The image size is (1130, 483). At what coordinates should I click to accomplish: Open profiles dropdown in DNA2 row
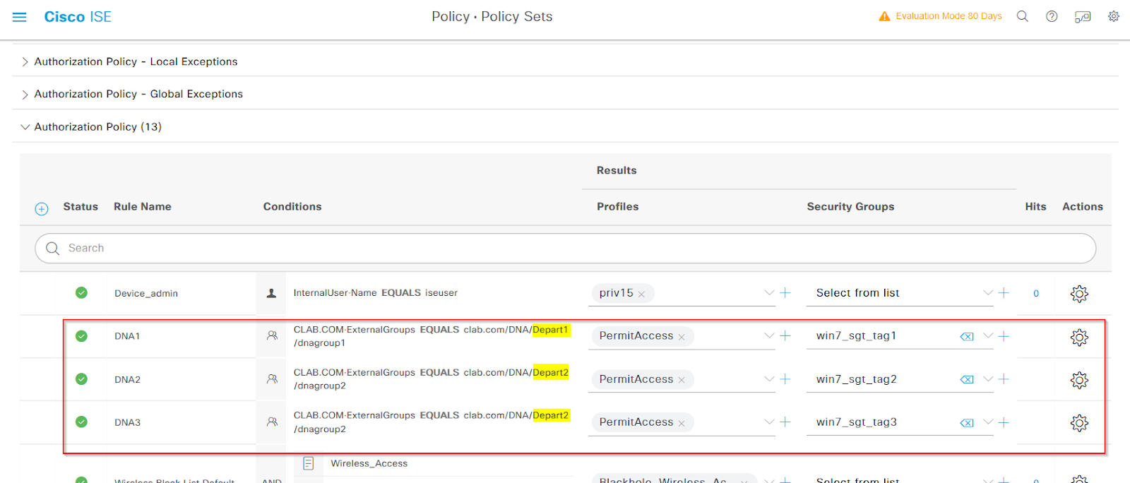click(769, 379)
